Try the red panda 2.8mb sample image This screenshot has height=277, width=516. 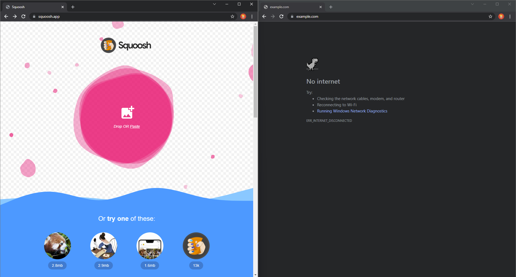point(57,246)
